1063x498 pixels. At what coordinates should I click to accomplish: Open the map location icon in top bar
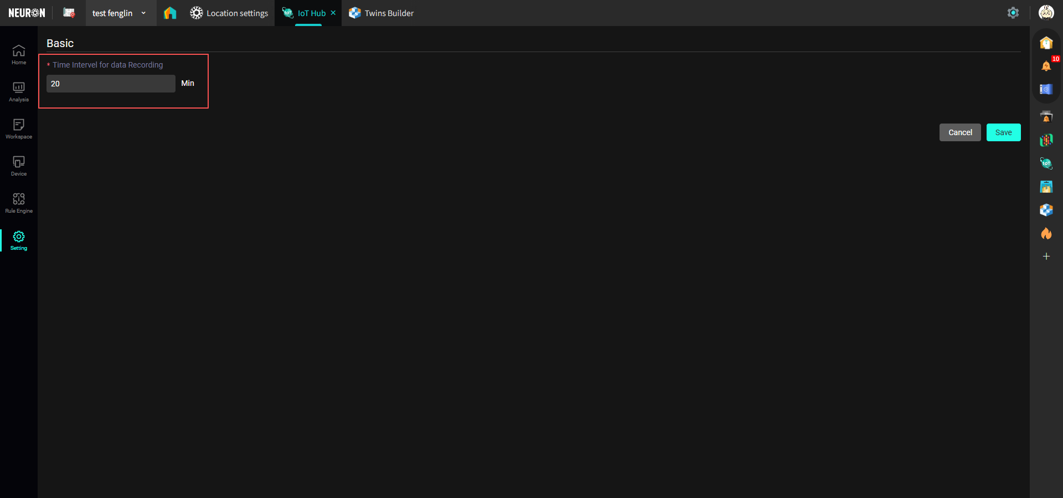coord(69,13)
